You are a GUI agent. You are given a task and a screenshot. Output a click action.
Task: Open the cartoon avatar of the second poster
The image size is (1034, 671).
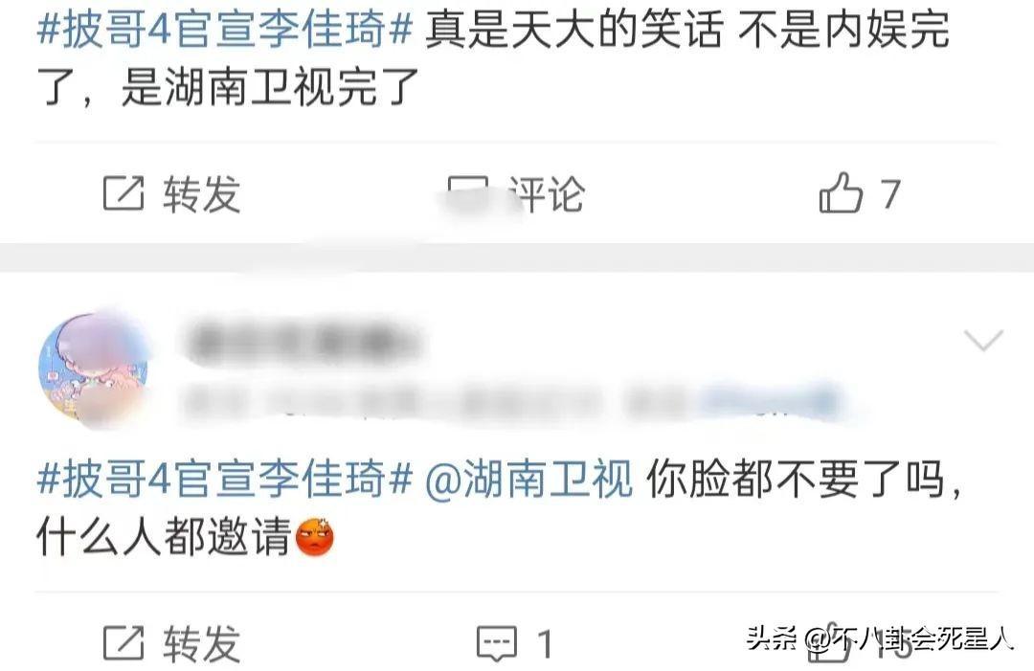(93, 369)
